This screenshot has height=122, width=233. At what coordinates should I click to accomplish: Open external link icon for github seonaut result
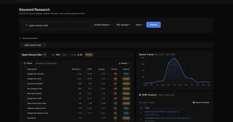point(190,118)
